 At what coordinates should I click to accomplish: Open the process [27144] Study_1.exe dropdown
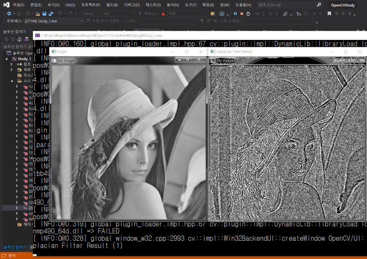click(54, 21)
